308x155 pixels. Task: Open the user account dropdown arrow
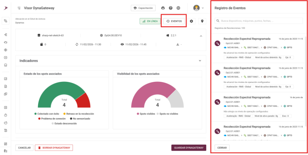[203, 8]
